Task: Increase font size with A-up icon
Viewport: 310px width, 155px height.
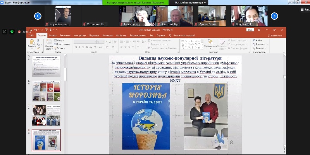Action: (106, 42)
